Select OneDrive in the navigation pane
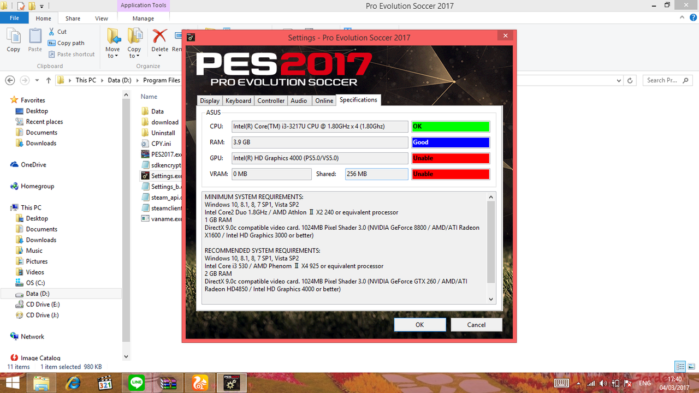This screenshot has height=393, width=699. [33, 164]
